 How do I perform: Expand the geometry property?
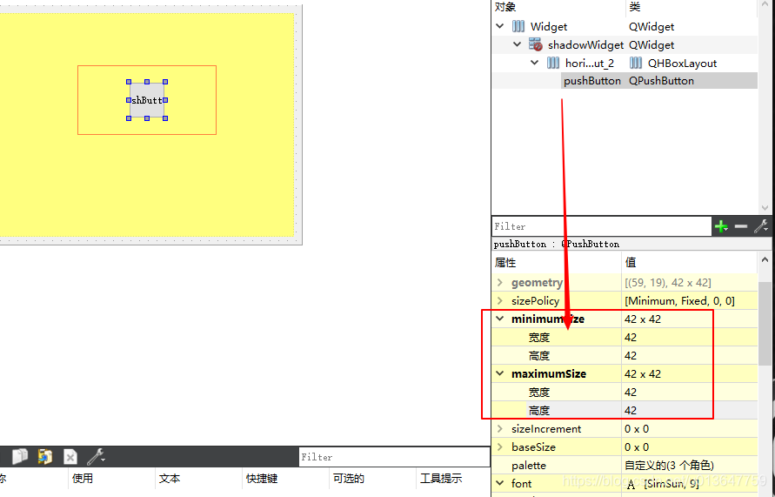[x=499, y=282]
